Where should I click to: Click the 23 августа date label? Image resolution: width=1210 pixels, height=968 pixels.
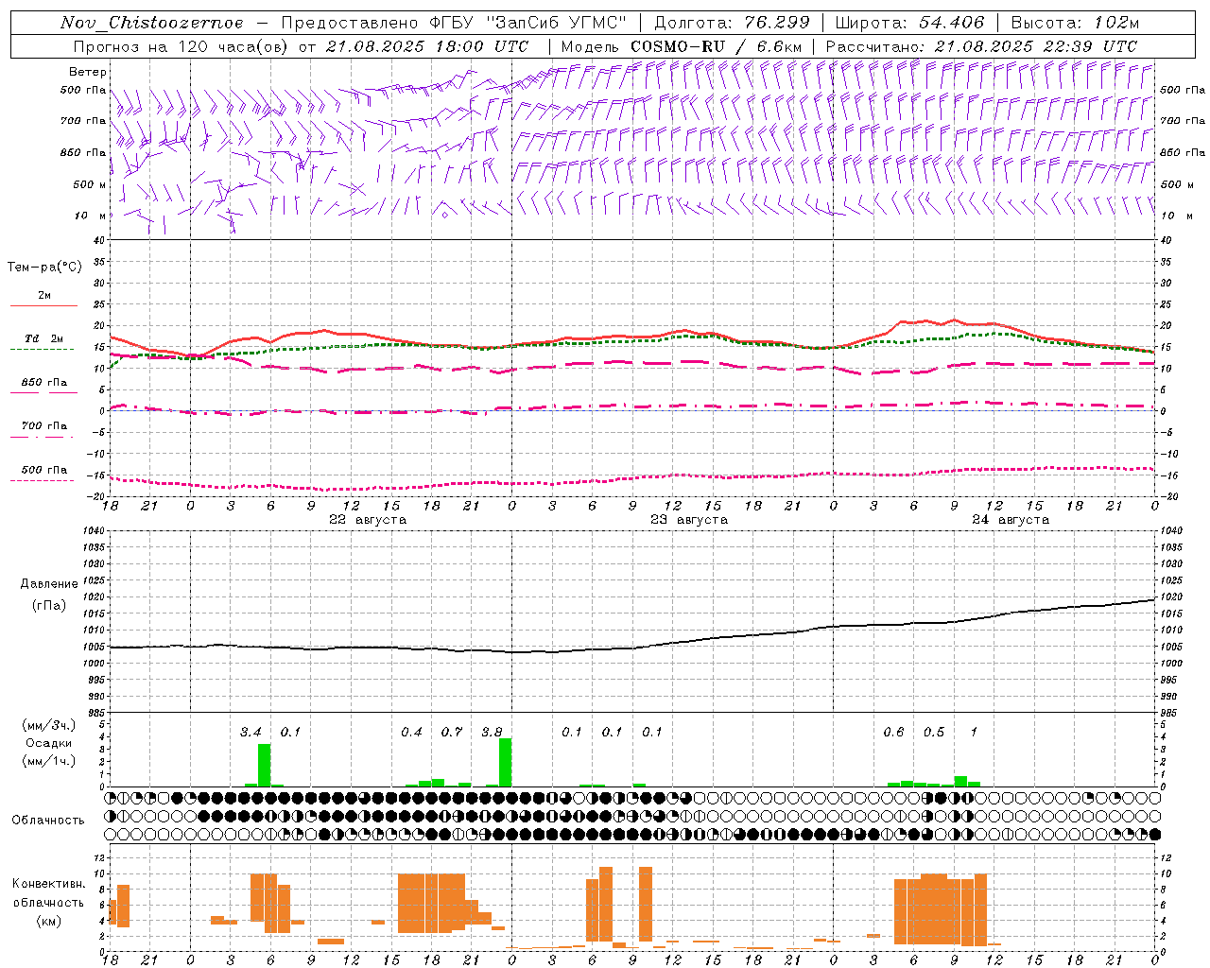(689, 520)
